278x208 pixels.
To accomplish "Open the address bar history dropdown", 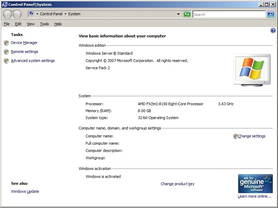I will 178,14.
